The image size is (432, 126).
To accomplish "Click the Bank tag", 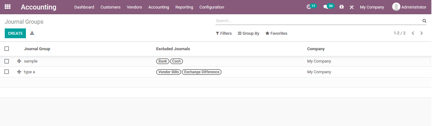I will click(x=163, y=61).
